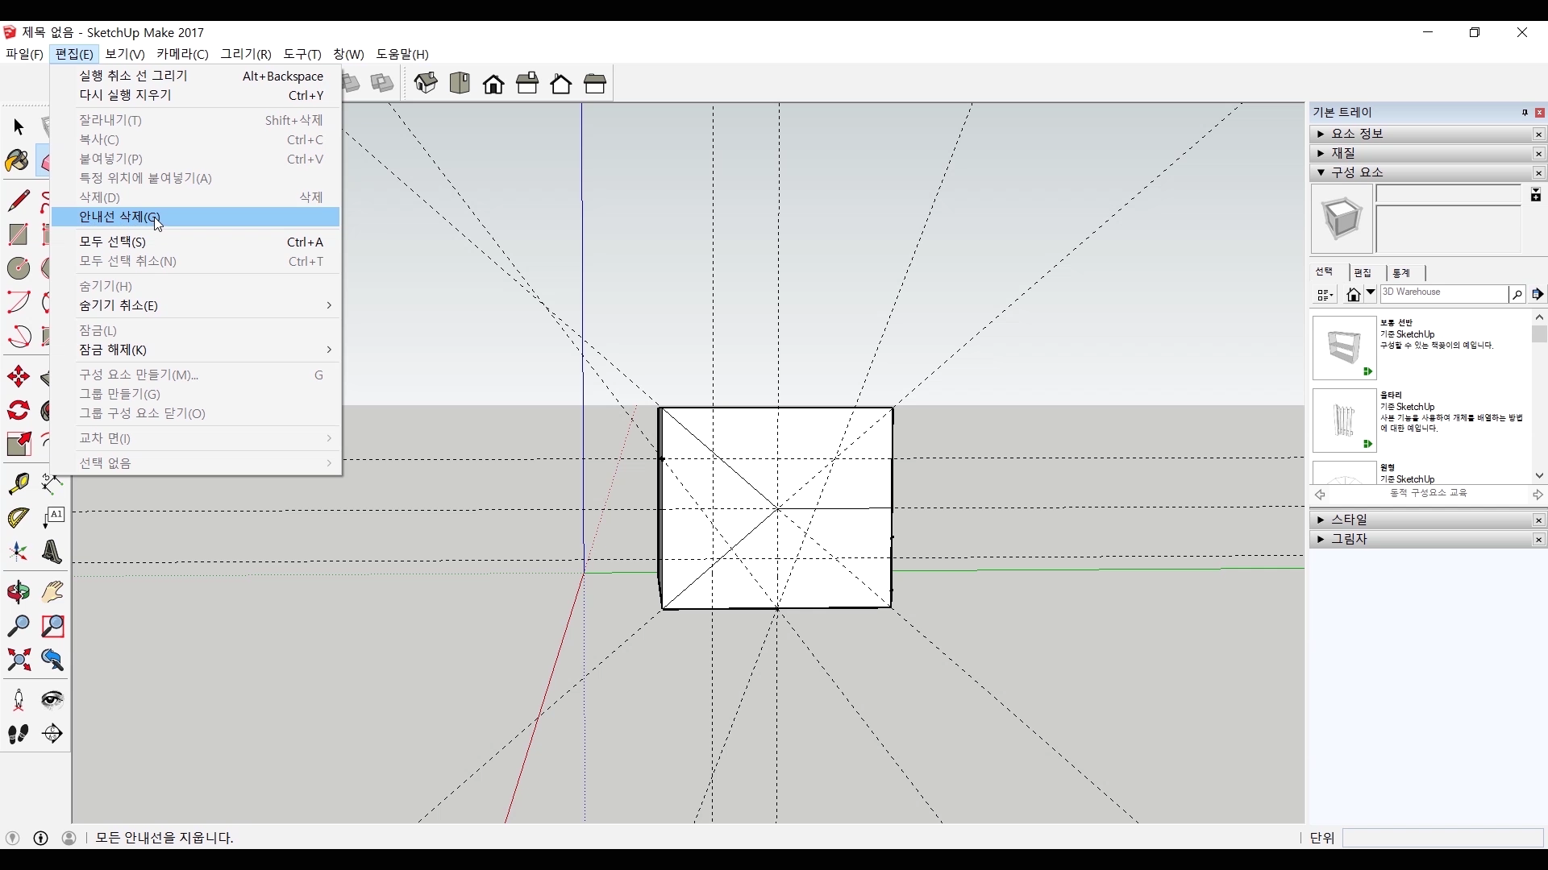
Task: Click the 3D Warehouse search button
Action: pyautogui.click(x=1517, y=295)
